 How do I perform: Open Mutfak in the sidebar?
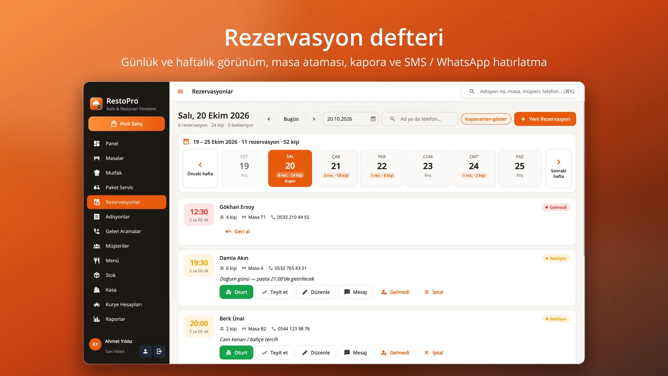click(127, 173)
